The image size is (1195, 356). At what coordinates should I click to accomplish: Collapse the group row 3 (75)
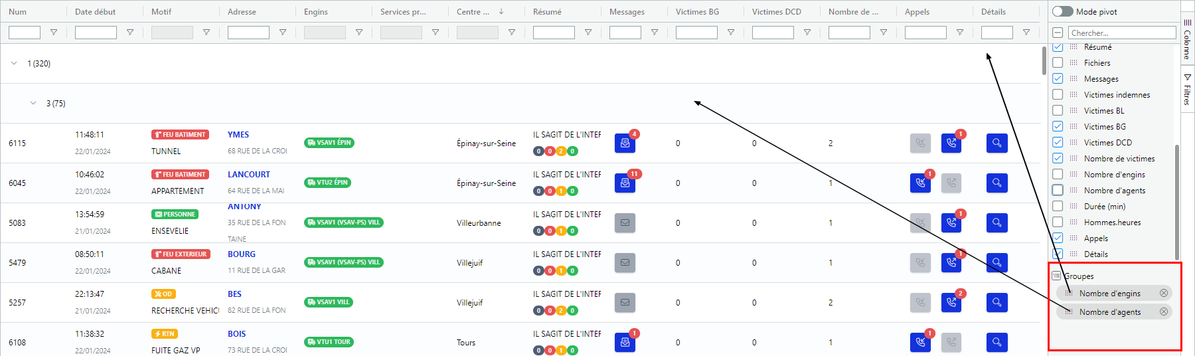[x=33, y=104]
